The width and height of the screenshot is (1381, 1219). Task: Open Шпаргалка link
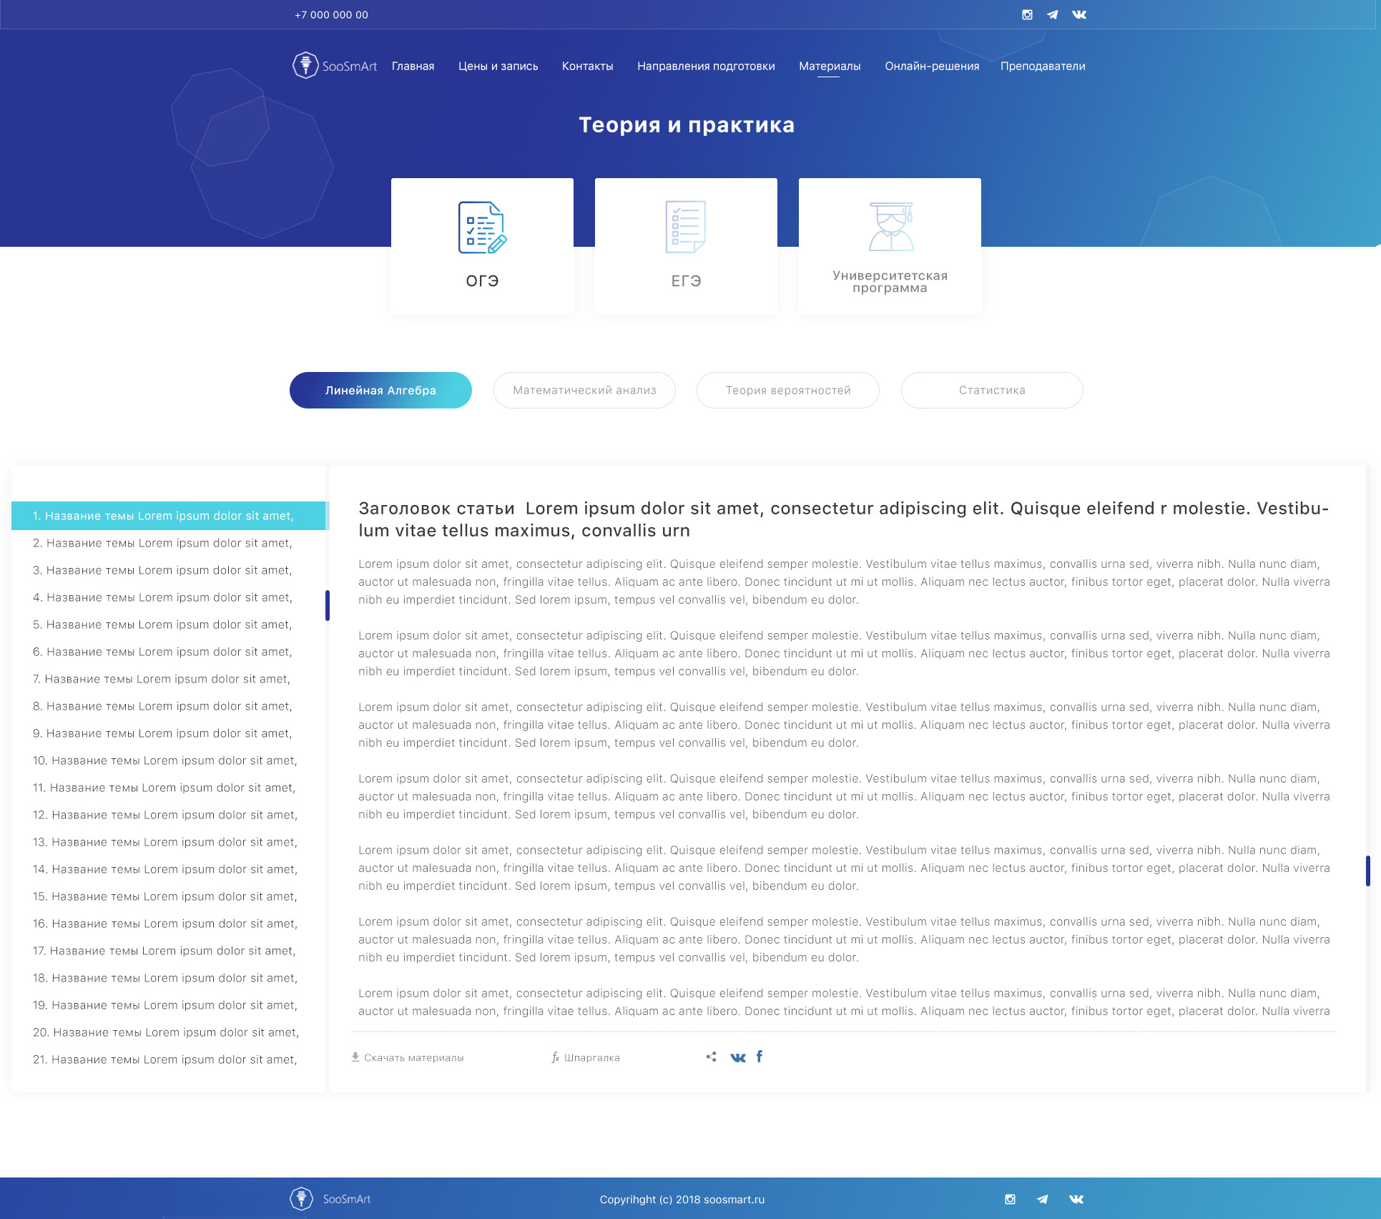click(x=592, y=1057)
